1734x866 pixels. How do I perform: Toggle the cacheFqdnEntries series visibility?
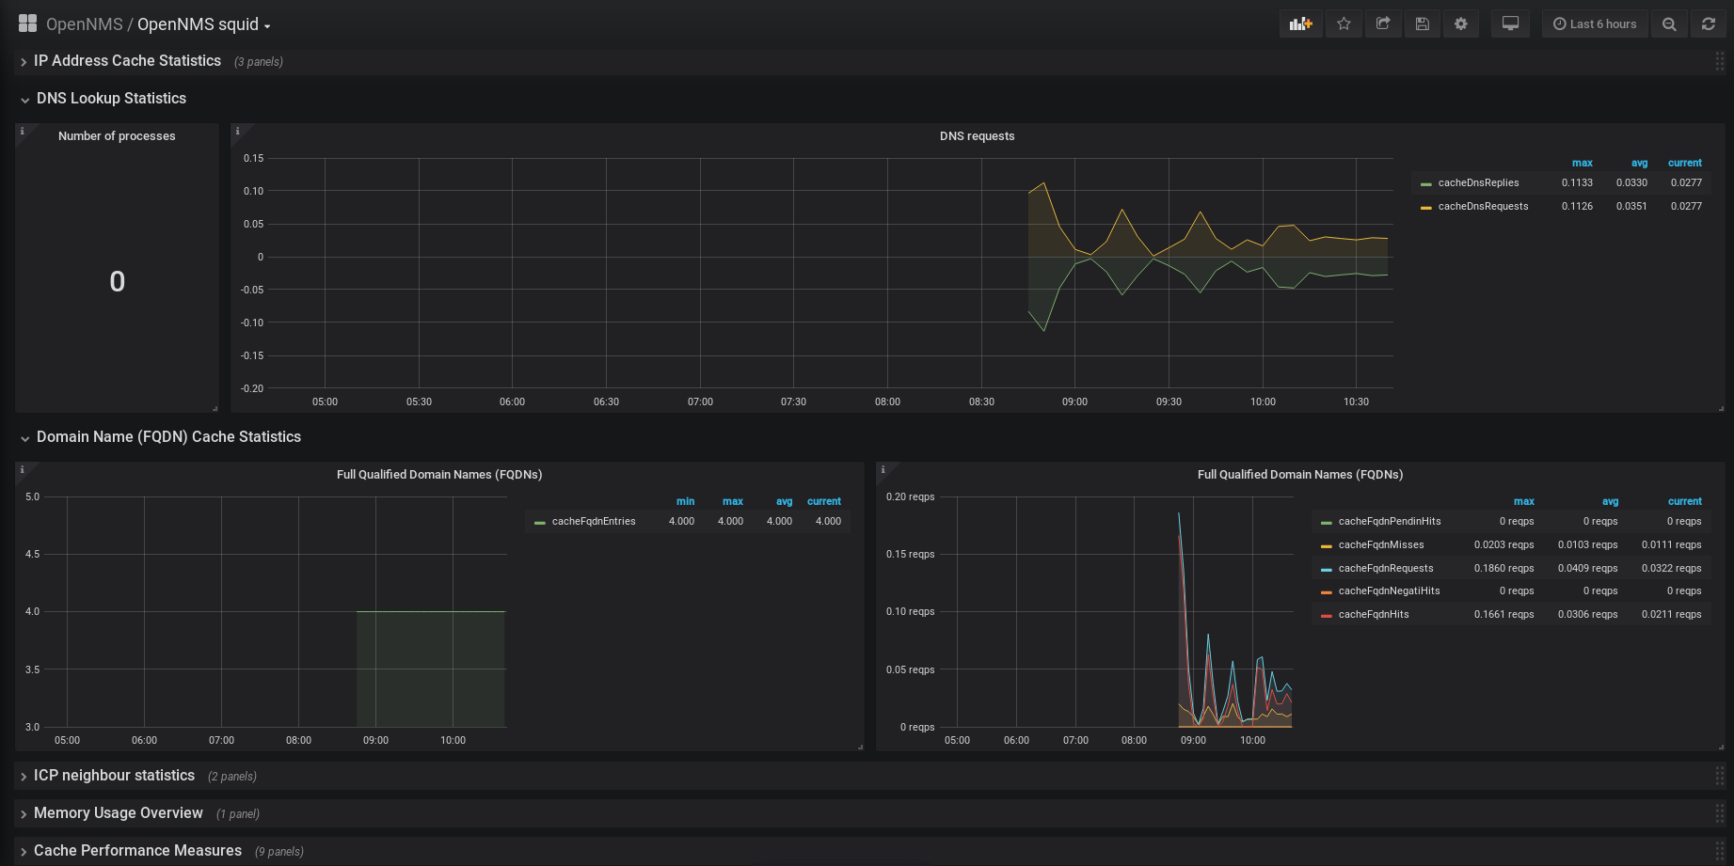pos(594,522)
